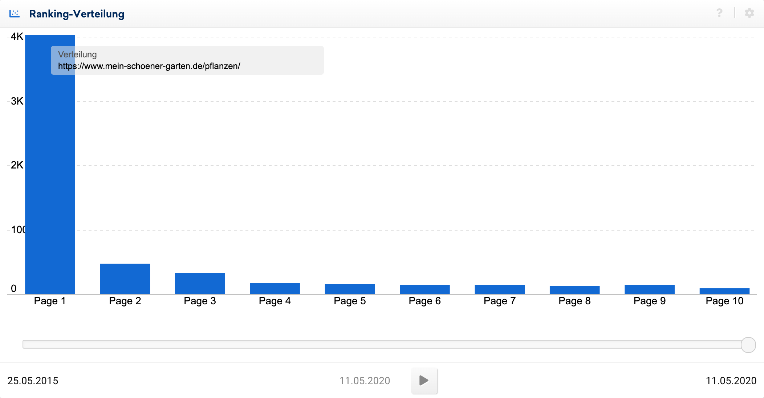Click the Page 5 bar
The image size is (764, 398).
pyautogui.click(x=350, y=289)
